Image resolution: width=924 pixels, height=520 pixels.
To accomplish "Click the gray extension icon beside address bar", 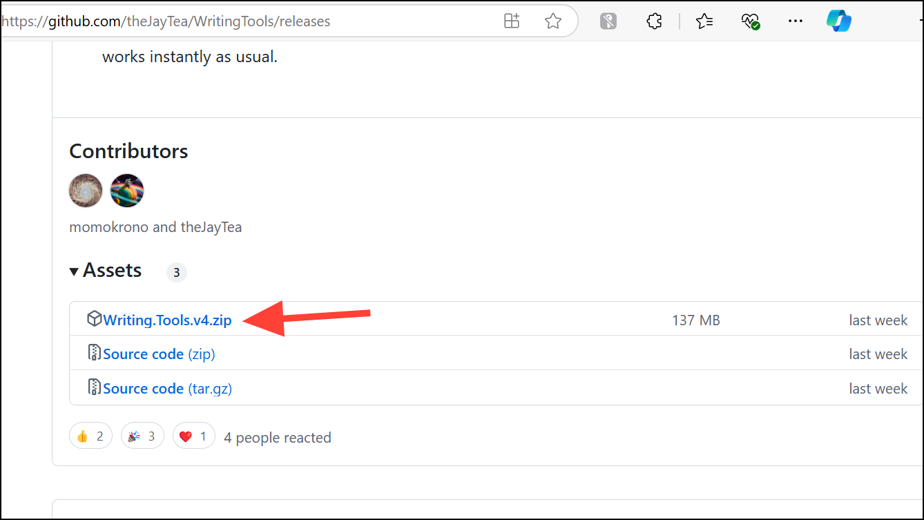I will pyautogui.click(x=608, y=21).
